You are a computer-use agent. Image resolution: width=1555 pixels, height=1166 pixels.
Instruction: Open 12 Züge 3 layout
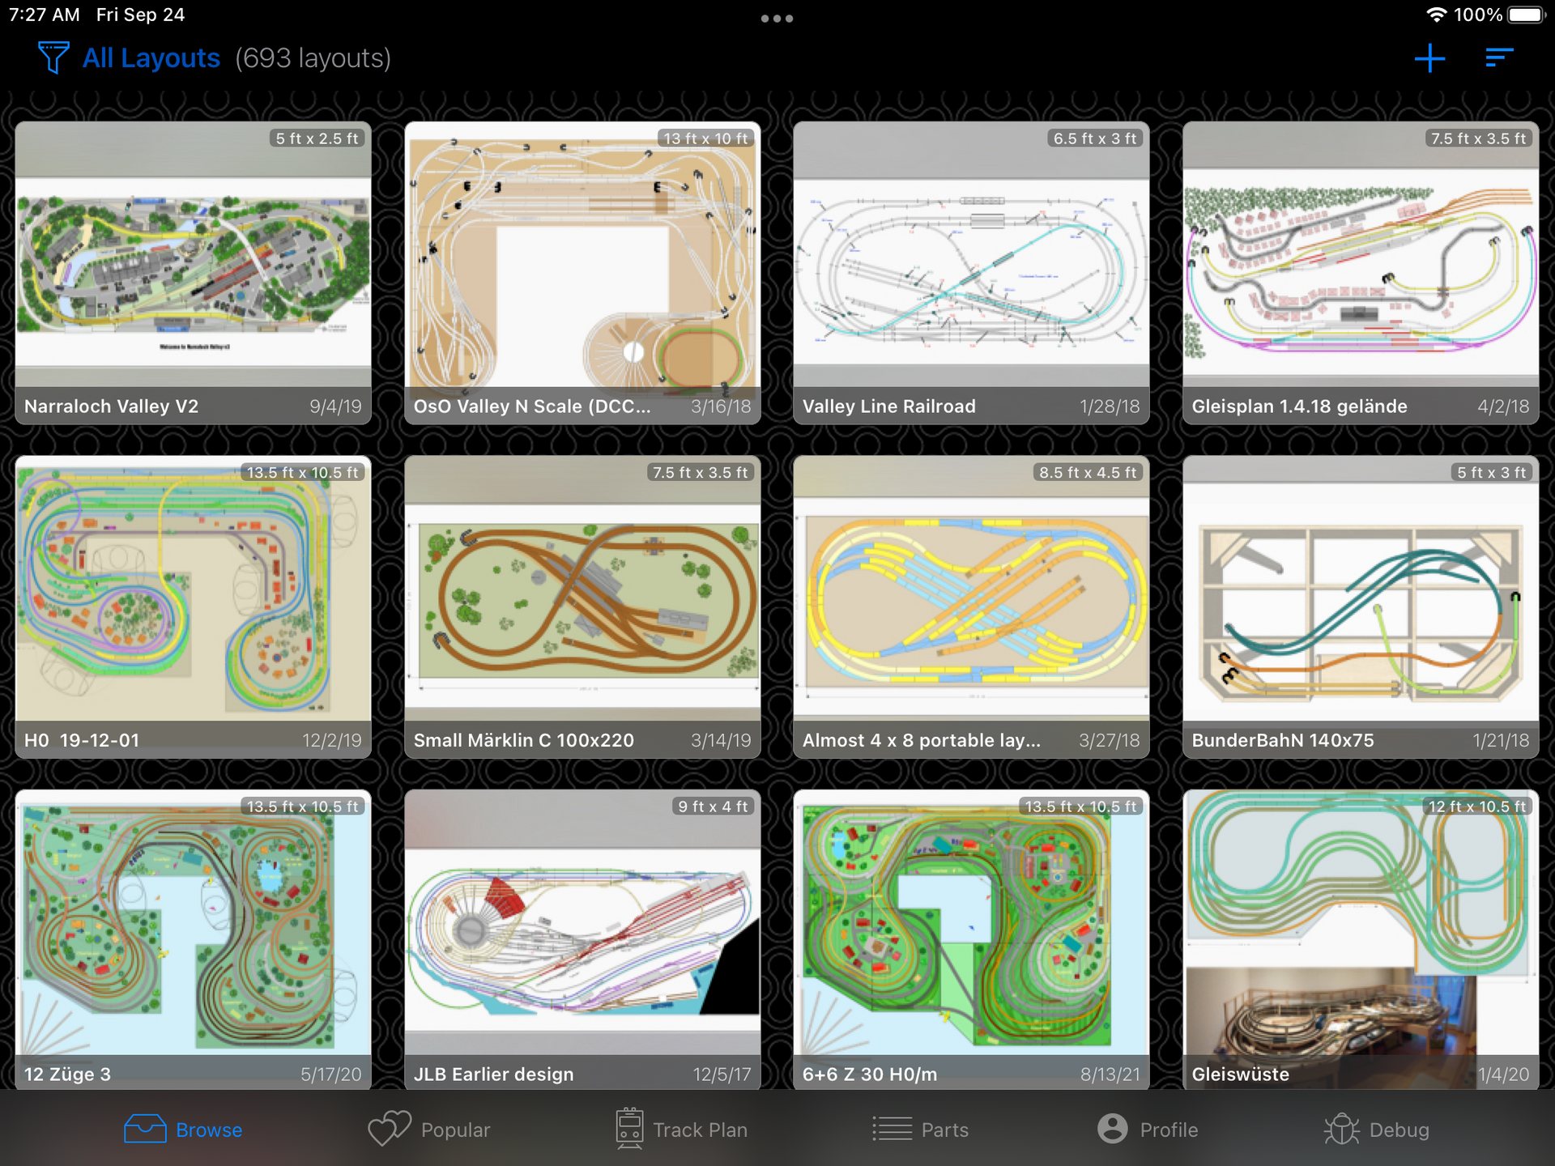pos(193,939)
